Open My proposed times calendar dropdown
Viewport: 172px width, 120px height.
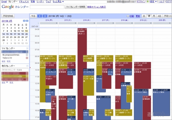(x=27, y=55)
